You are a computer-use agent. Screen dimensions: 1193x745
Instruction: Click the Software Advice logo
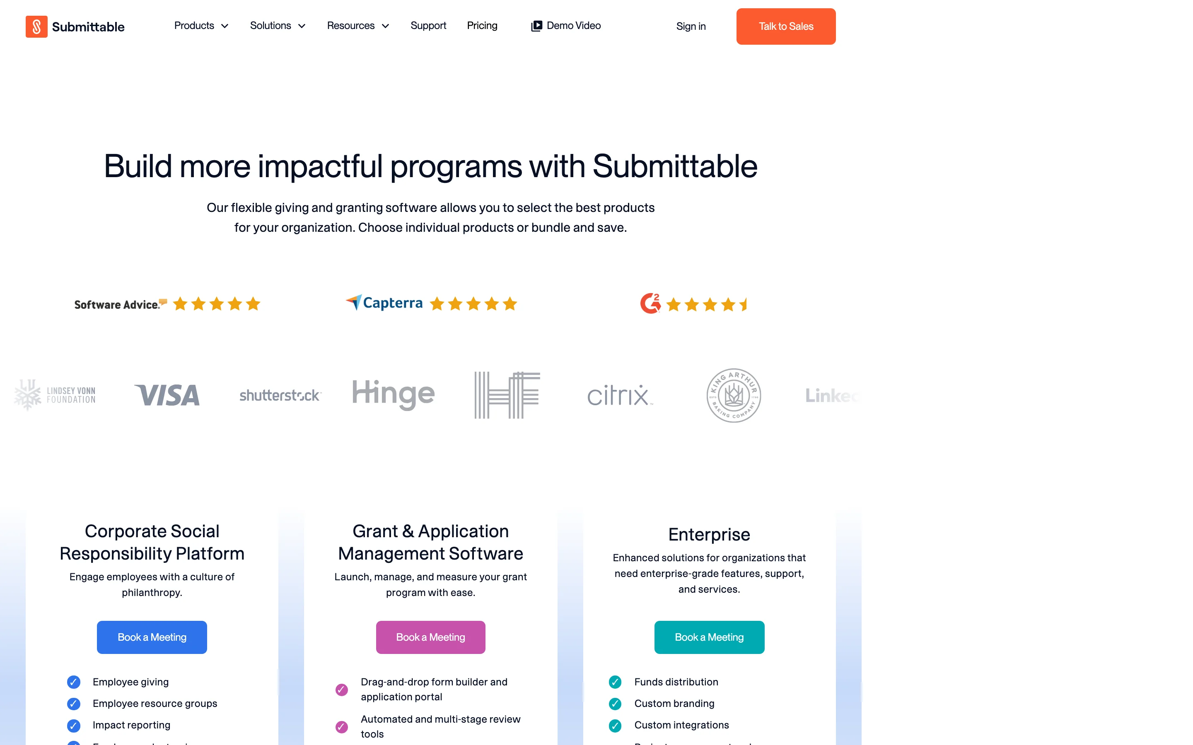click(x=121, y=304)
